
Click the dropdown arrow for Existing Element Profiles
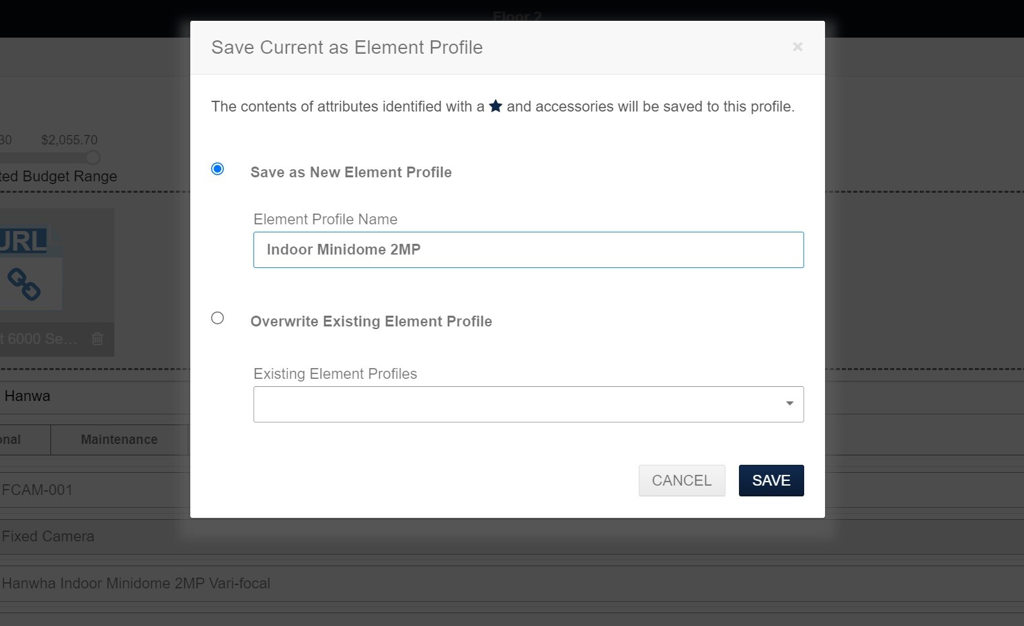(x=788, y=404)
